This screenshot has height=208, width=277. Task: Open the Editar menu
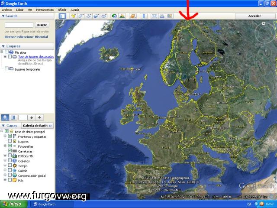click(19, 10)
